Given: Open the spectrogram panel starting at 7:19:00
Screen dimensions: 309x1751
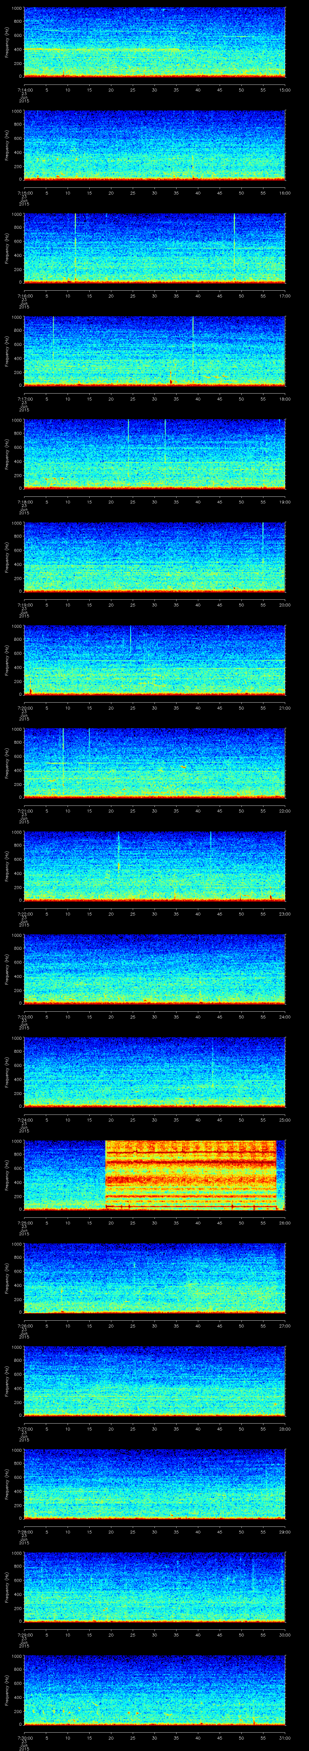Looking at the screenshot, I should 154,557.
